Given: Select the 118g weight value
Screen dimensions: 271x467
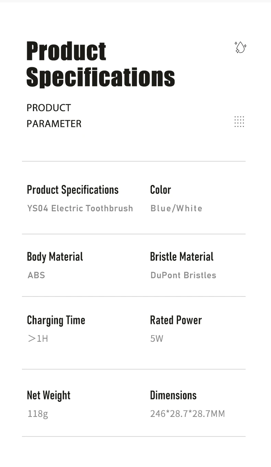Looking at the screenshot, I should pyautogui.click(x=38, y=414).
